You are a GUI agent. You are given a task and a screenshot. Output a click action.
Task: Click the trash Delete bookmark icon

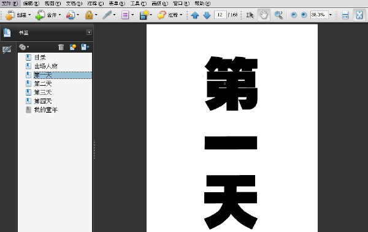[x=61, y=47]
